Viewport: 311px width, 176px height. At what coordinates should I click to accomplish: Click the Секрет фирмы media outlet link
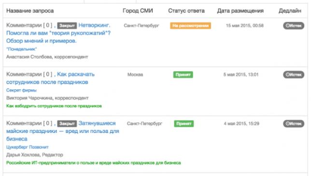click(21, 90)
